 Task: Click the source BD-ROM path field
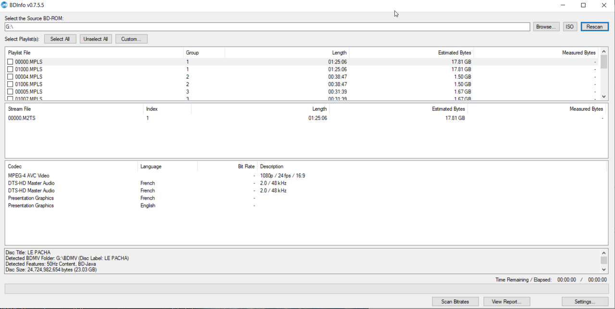tap(267, 27)
